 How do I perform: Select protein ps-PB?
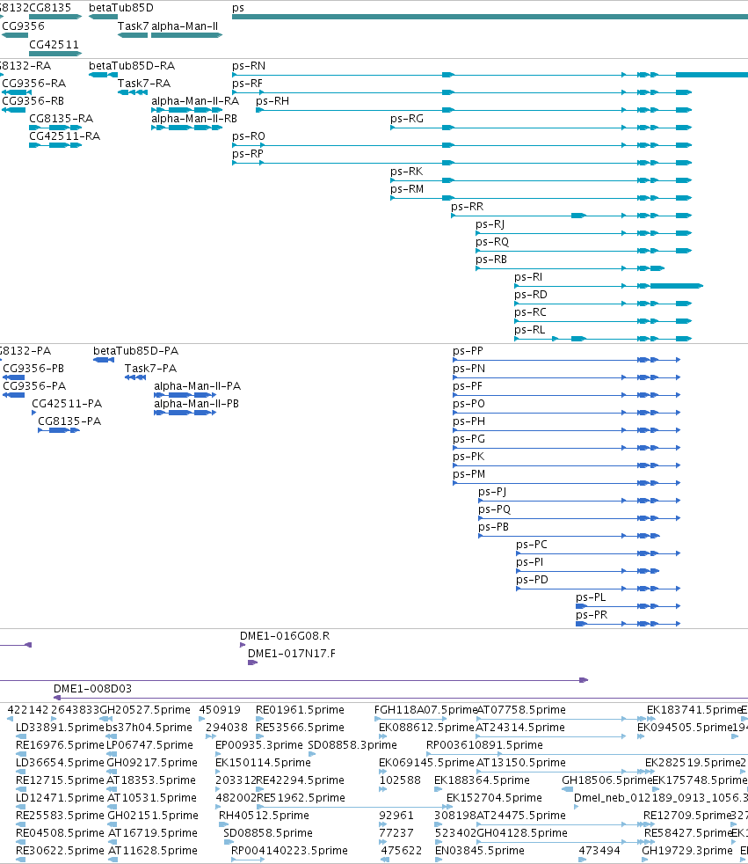pyautogui.click(x=493, y=527)
